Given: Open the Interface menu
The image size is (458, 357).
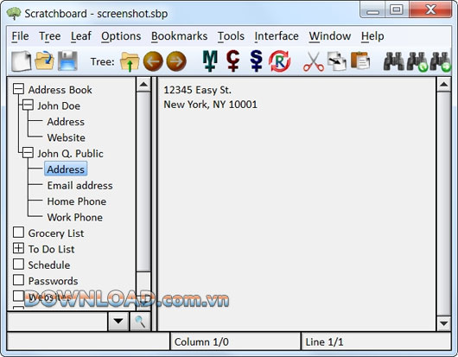Looking at the screenshot, I should [x=277, y=36].
